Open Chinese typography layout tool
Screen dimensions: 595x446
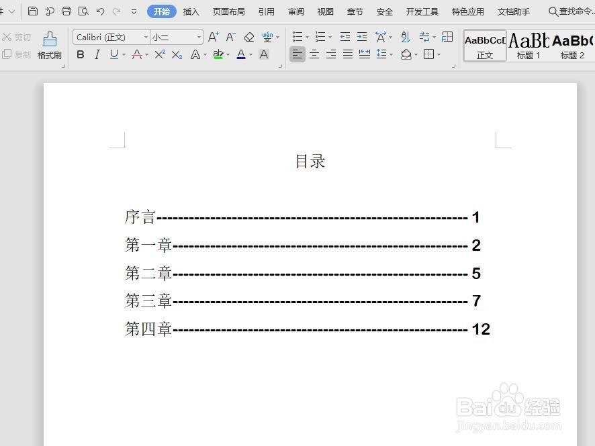[x=381, y=37]
